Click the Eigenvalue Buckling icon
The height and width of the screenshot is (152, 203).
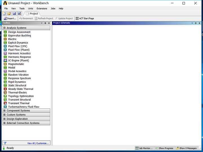(x=5, y=35)
